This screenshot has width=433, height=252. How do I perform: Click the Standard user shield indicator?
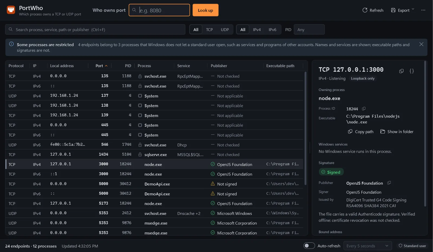click(x=412, y=246)
